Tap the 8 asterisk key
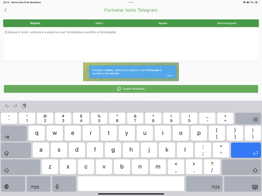The width and height of the screenshot is (262, 196). pos(153,118)
